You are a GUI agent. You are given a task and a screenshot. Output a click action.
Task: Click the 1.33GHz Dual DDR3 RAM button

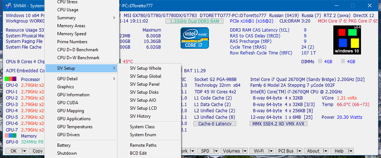194,21
